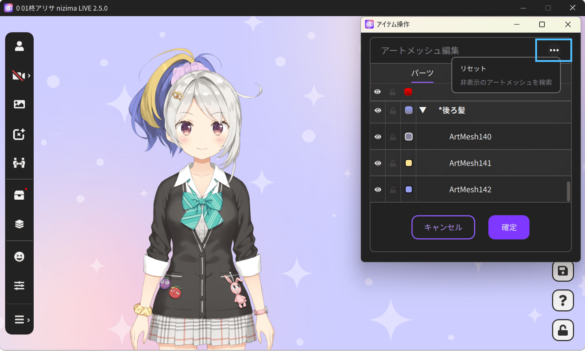The image size is (585, 351).
Task: Open the character profile icon in sidebar
Action: click(19, 46)
